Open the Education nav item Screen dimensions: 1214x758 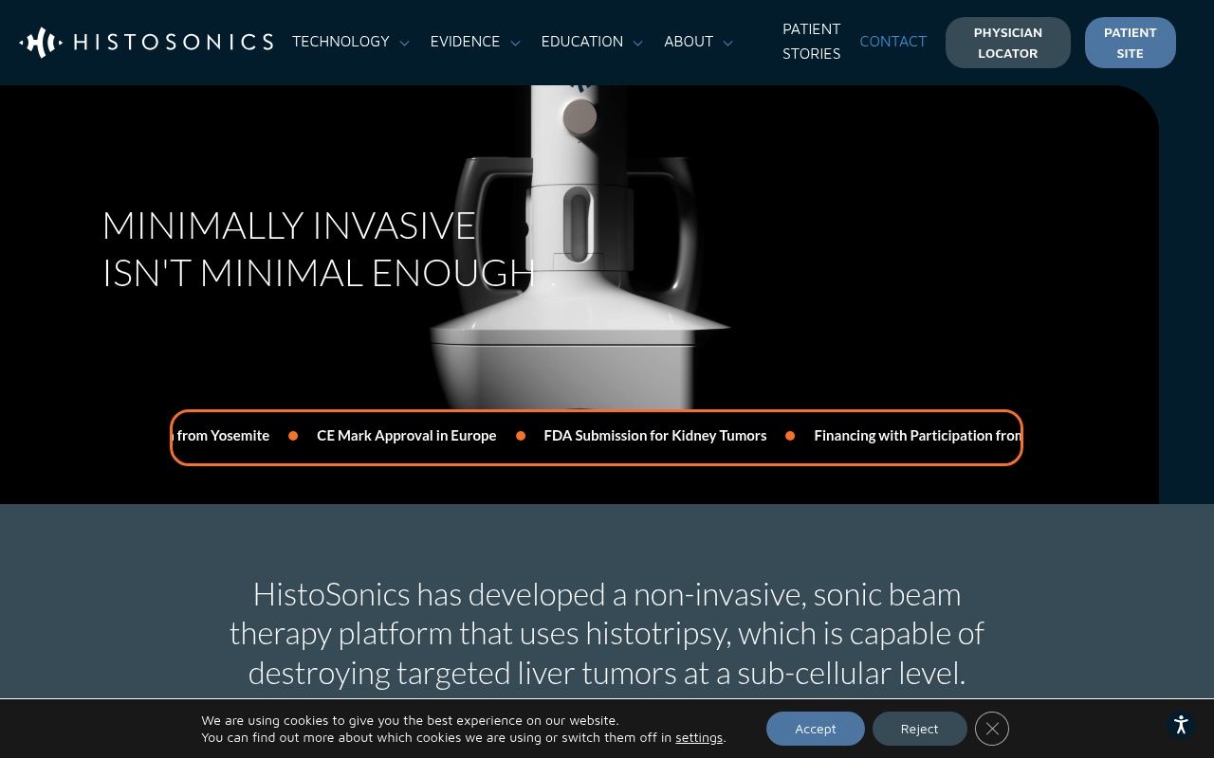pyautogui.click(x=582, y=42)
